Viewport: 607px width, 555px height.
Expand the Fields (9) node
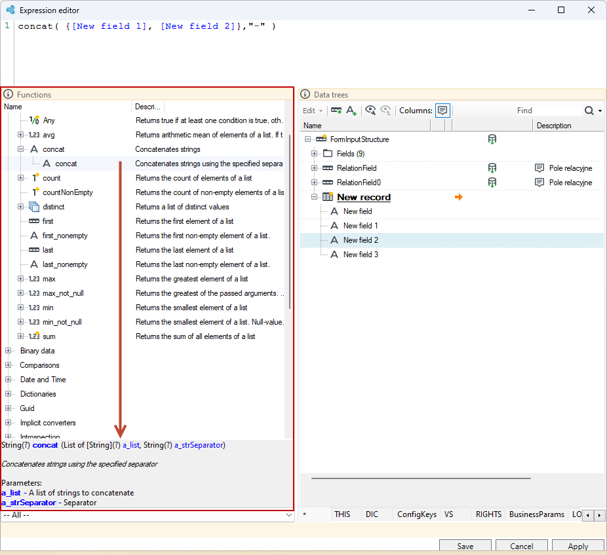(314, 153)
